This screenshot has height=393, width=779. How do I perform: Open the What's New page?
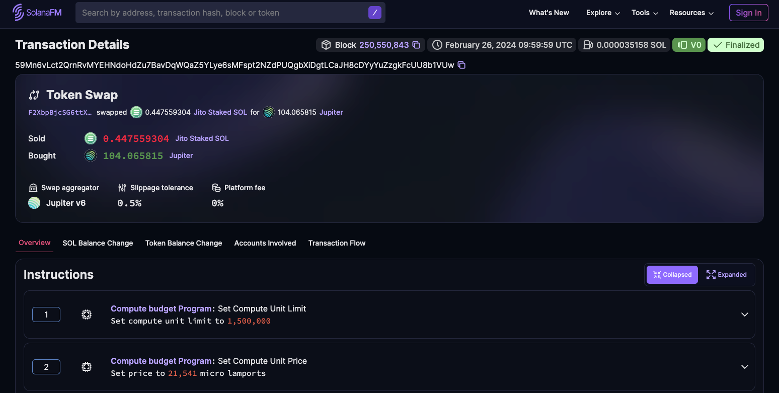(x=549, y=13)
